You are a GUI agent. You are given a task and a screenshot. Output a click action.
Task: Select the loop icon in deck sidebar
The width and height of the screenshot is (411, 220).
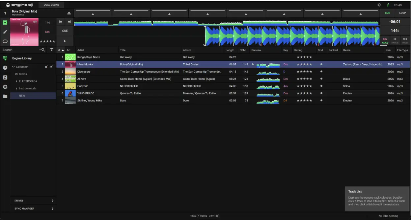point(5,41)
